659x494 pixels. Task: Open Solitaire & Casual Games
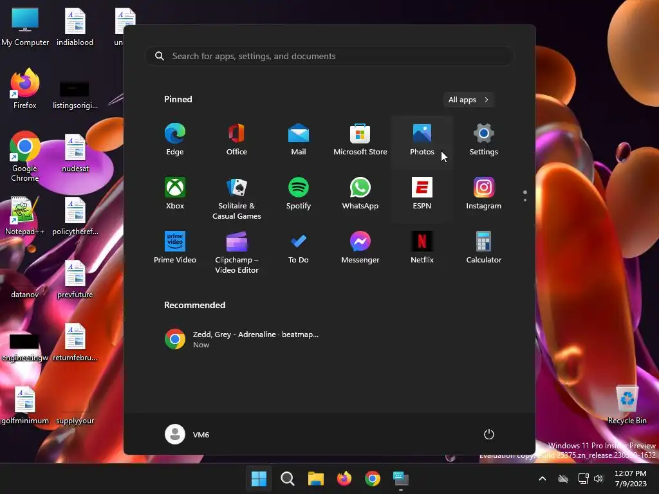tap(237, 198)
